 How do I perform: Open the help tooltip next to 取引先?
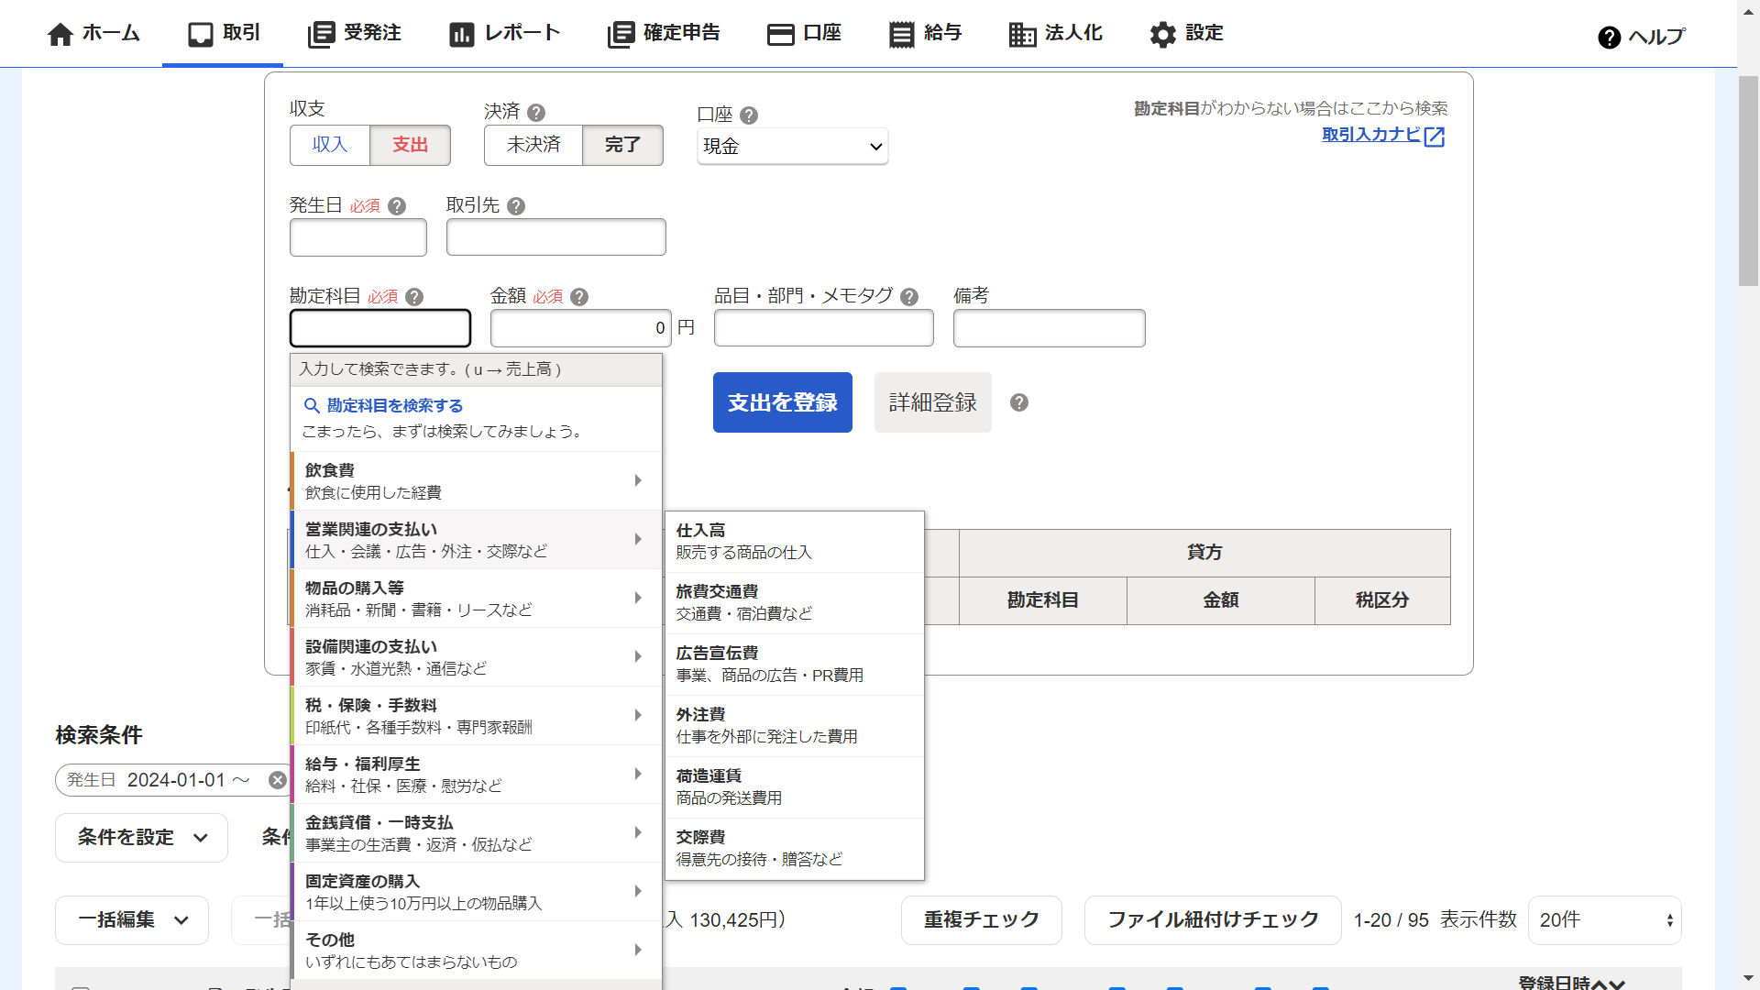pyautogui.click(x=516, y=206)
